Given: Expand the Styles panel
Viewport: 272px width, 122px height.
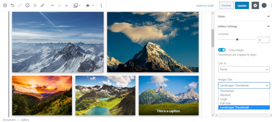Looking at the screenshot, I should point(244,17).
